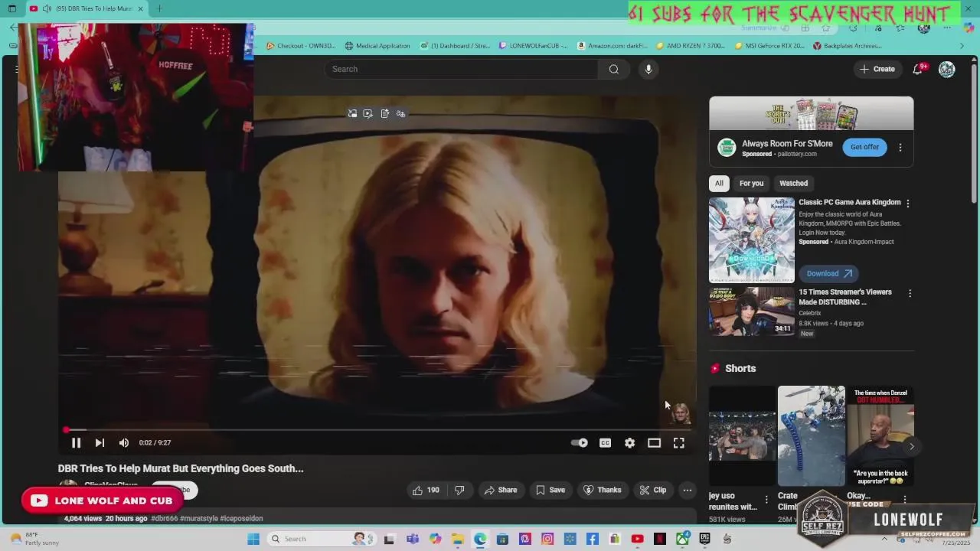Screen dimensions: 980x551
Task: Like the video with the thumbs up
Action: [426, 490]
